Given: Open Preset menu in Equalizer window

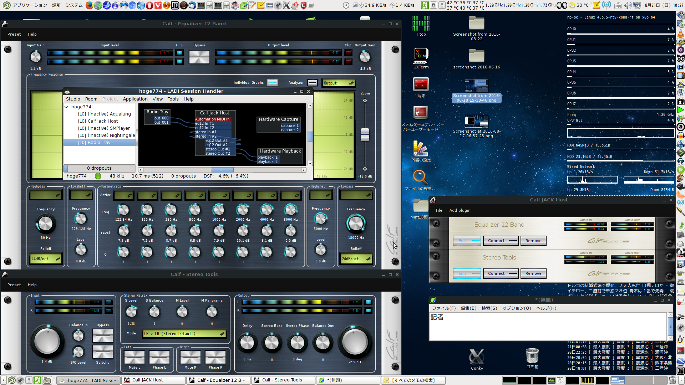Looking at the screenshot, I should 14,35.
